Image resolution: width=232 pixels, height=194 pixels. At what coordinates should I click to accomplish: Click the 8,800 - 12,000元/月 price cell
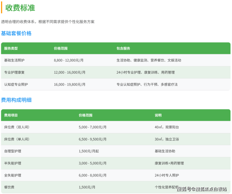[70, 60]
